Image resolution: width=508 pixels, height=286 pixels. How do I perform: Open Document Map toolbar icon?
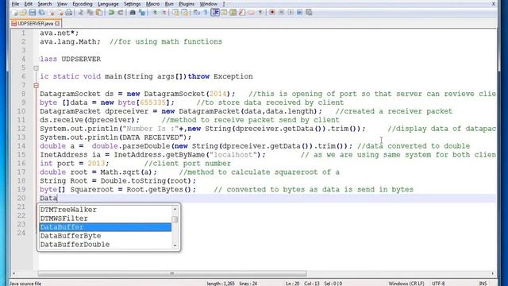tap(233, 13)
